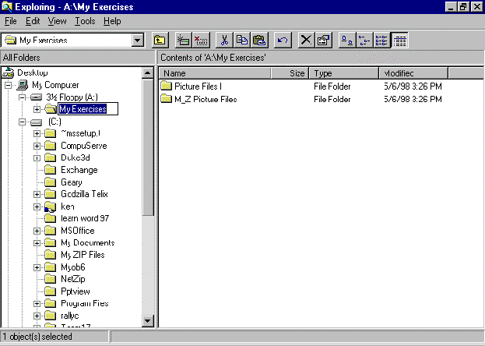The width and height of the screenshot is (485, 346).
Task: Click the Delete X icon
Action: (x=307, y=40)
